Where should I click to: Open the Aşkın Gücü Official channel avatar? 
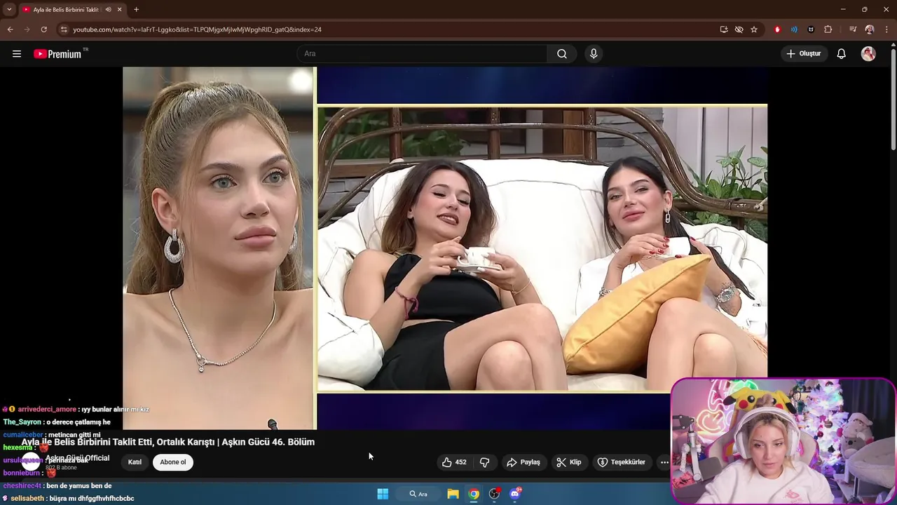pos(31,462)
